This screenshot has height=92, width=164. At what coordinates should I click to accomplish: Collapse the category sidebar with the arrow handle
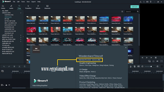23,37
